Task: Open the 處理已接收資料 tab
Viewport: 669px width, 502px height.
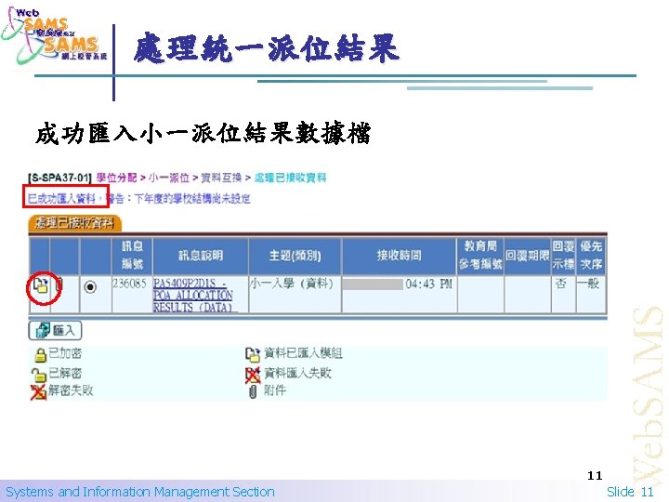Action: pos(75,223)
